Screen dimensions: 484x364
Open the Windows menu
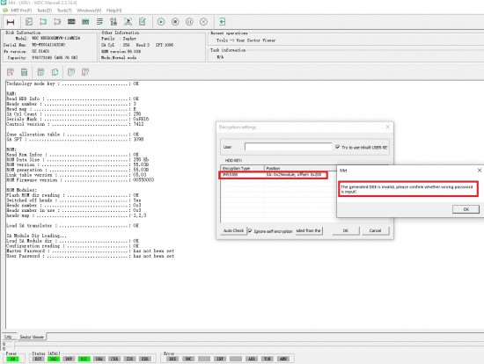coord(89,11)
